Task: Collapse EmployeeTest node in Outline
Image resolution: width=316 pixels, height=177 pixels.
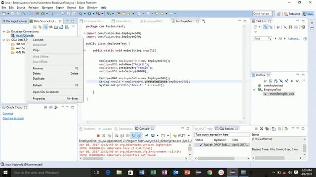Action: (254, 89)
